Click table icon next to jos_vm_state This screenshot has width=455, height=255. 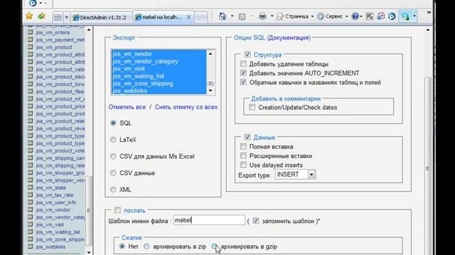(x=30, y=188)
